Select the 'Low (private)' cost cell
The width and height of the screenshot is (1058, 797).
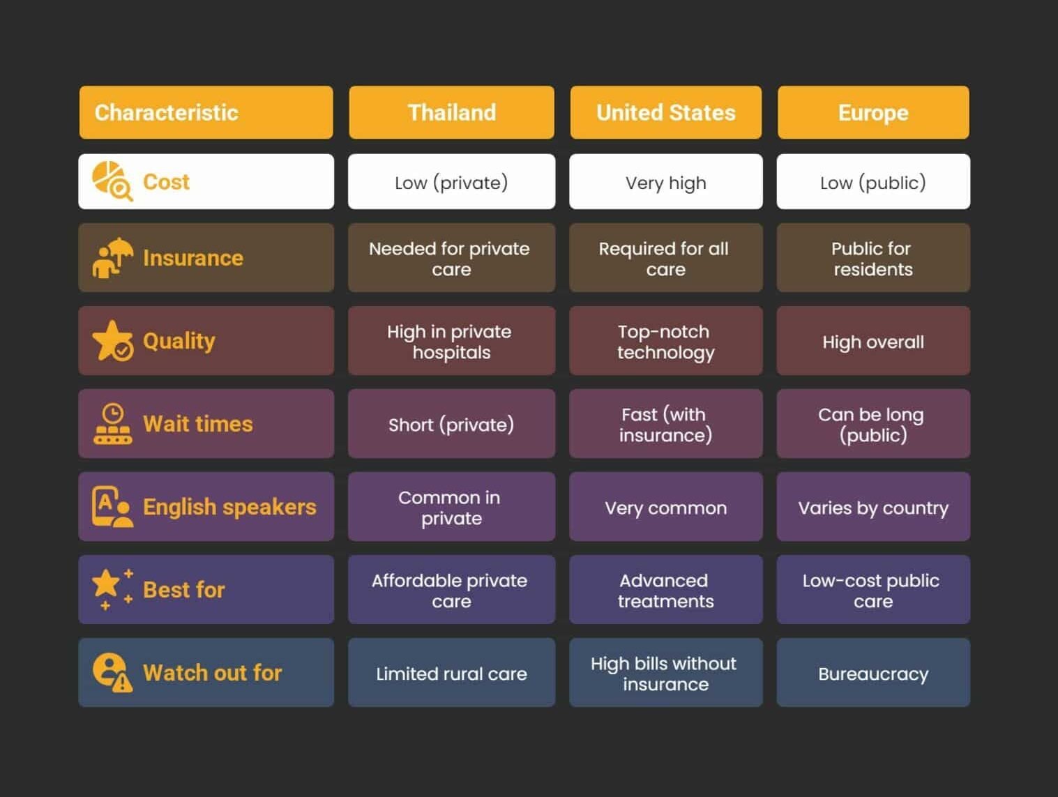coord(451,181)
